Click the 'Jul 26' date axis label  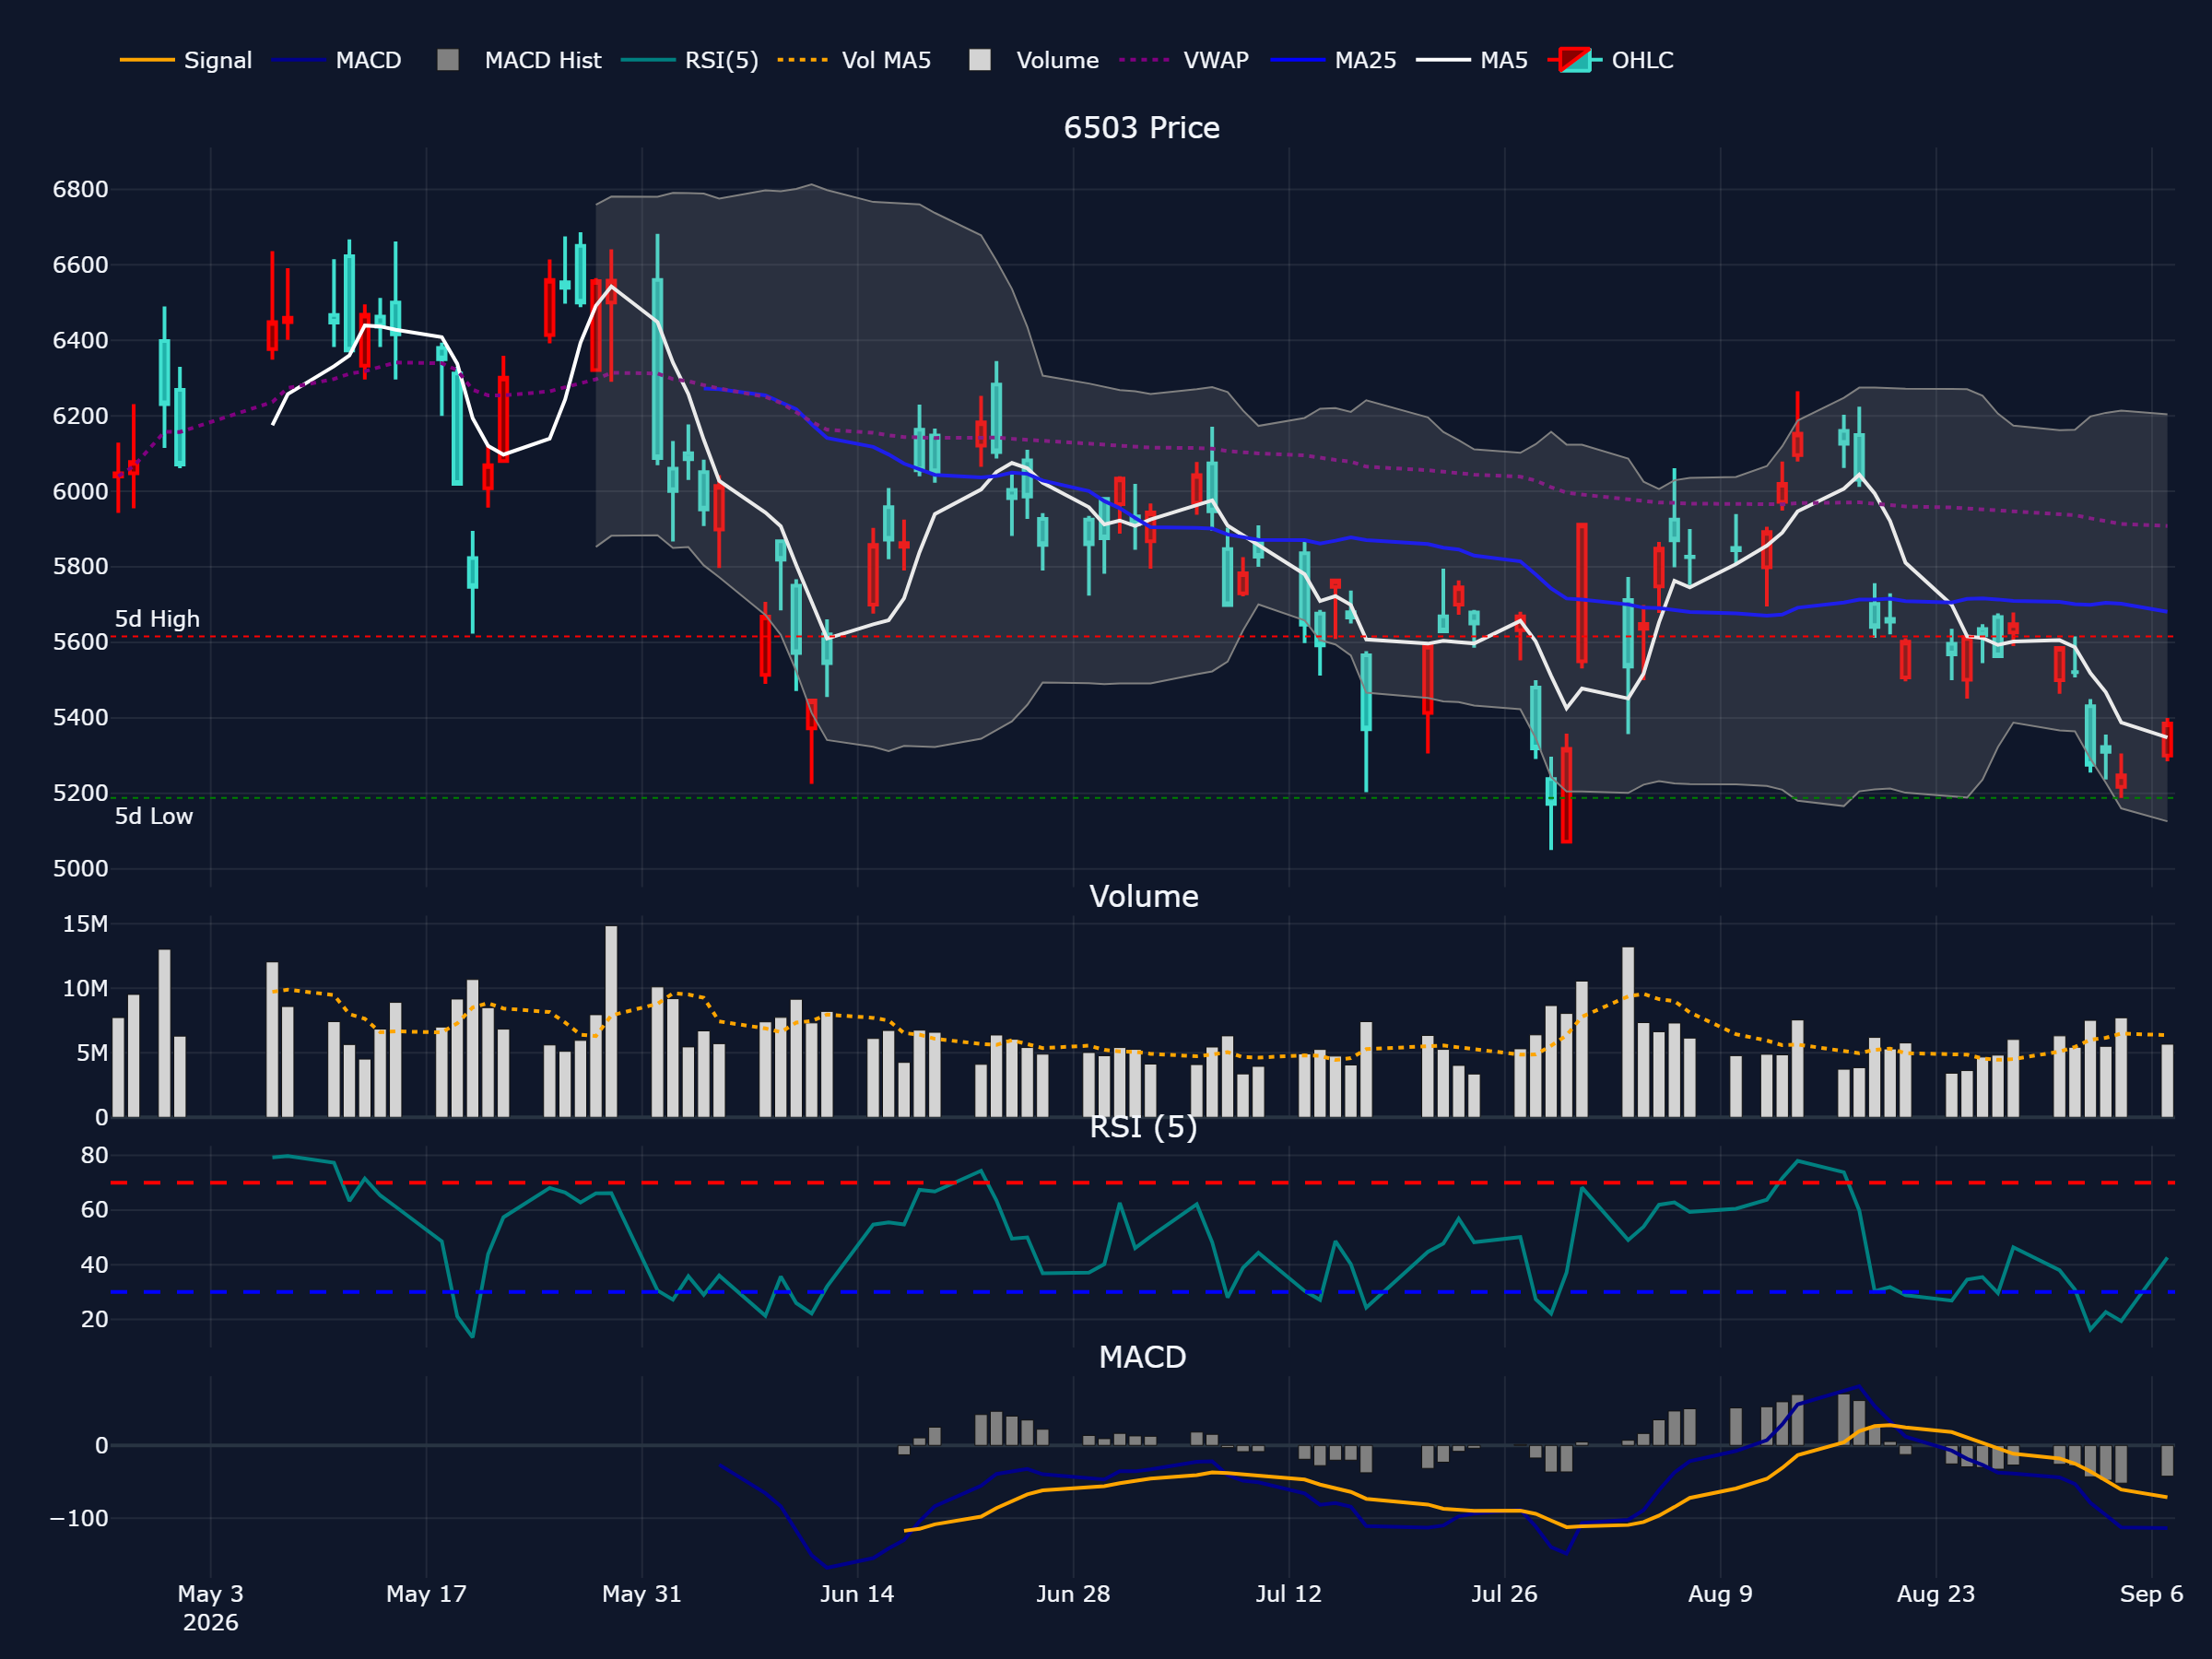(x=1504, y=1594)
